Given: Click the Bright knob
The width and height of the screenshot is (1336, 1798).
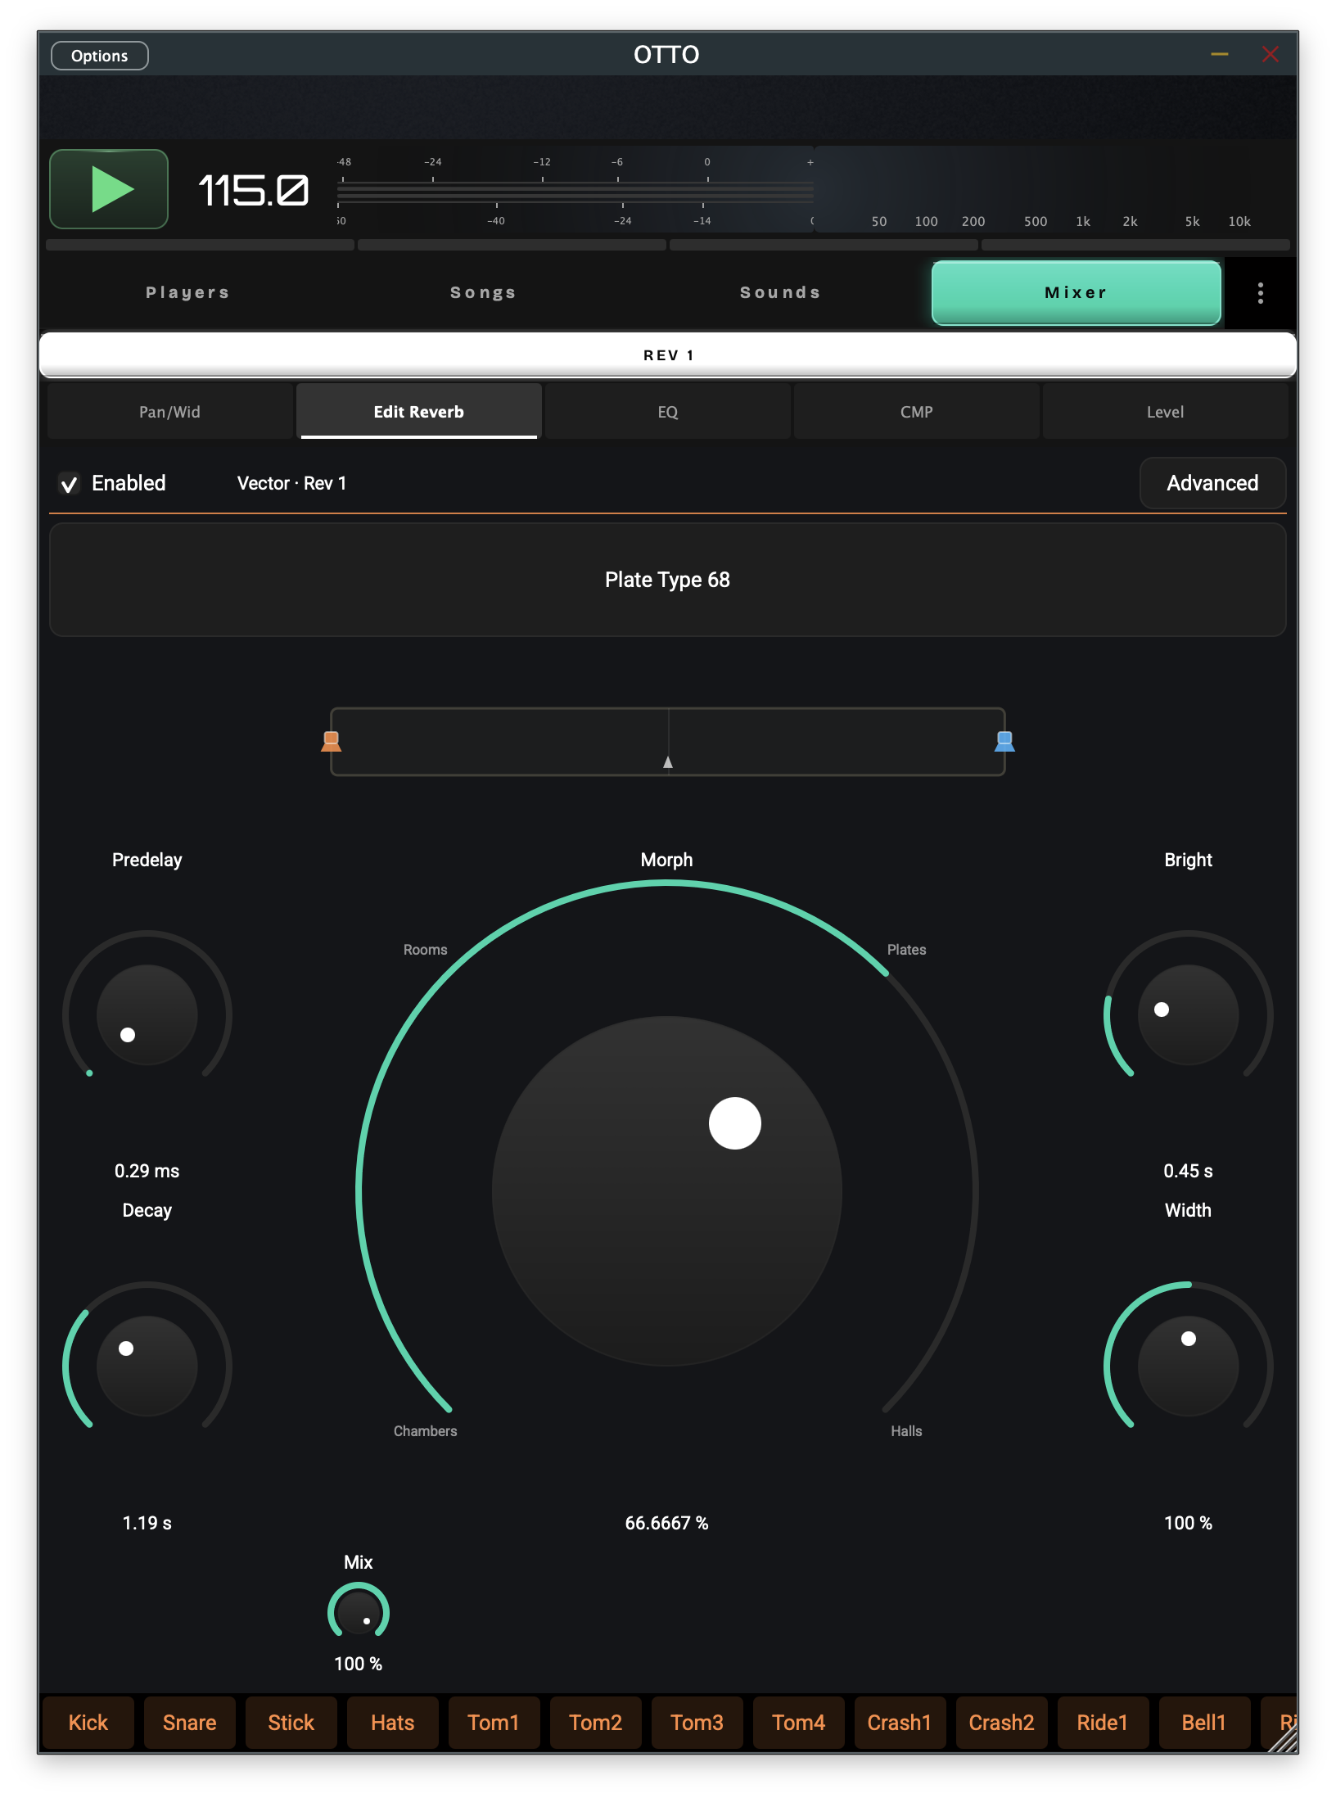Looking at the screenshot, I should coord(1189,1014).
